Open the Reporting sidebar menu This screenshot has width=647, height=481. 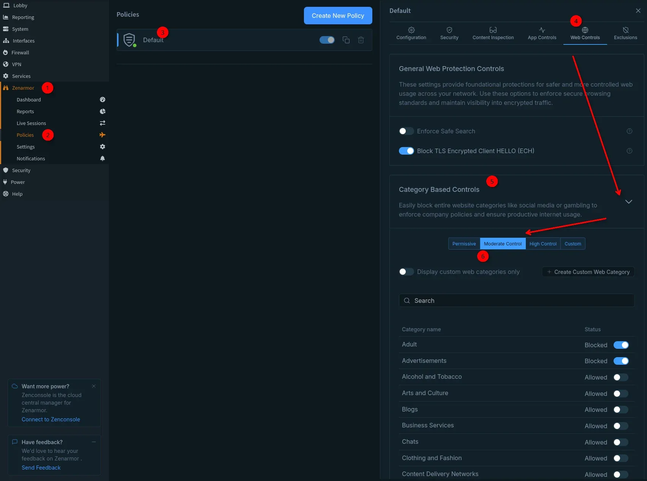pyautogui.click(x=23, y=17)
